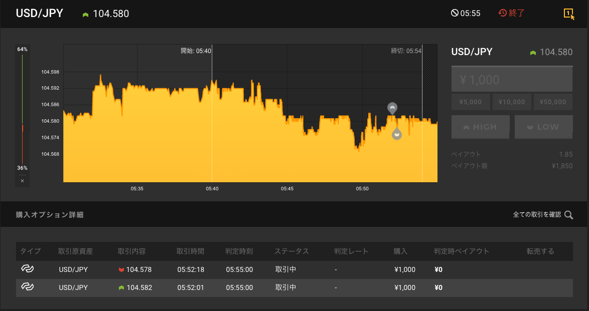Screen dimensions: 589x311
Task: Click the 判定時ペイアウト column header
Action: (462, 251)
